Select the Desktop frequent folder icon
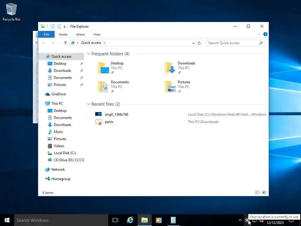Image resolution: width=301 pixels, height=226 pixels. 103,68
